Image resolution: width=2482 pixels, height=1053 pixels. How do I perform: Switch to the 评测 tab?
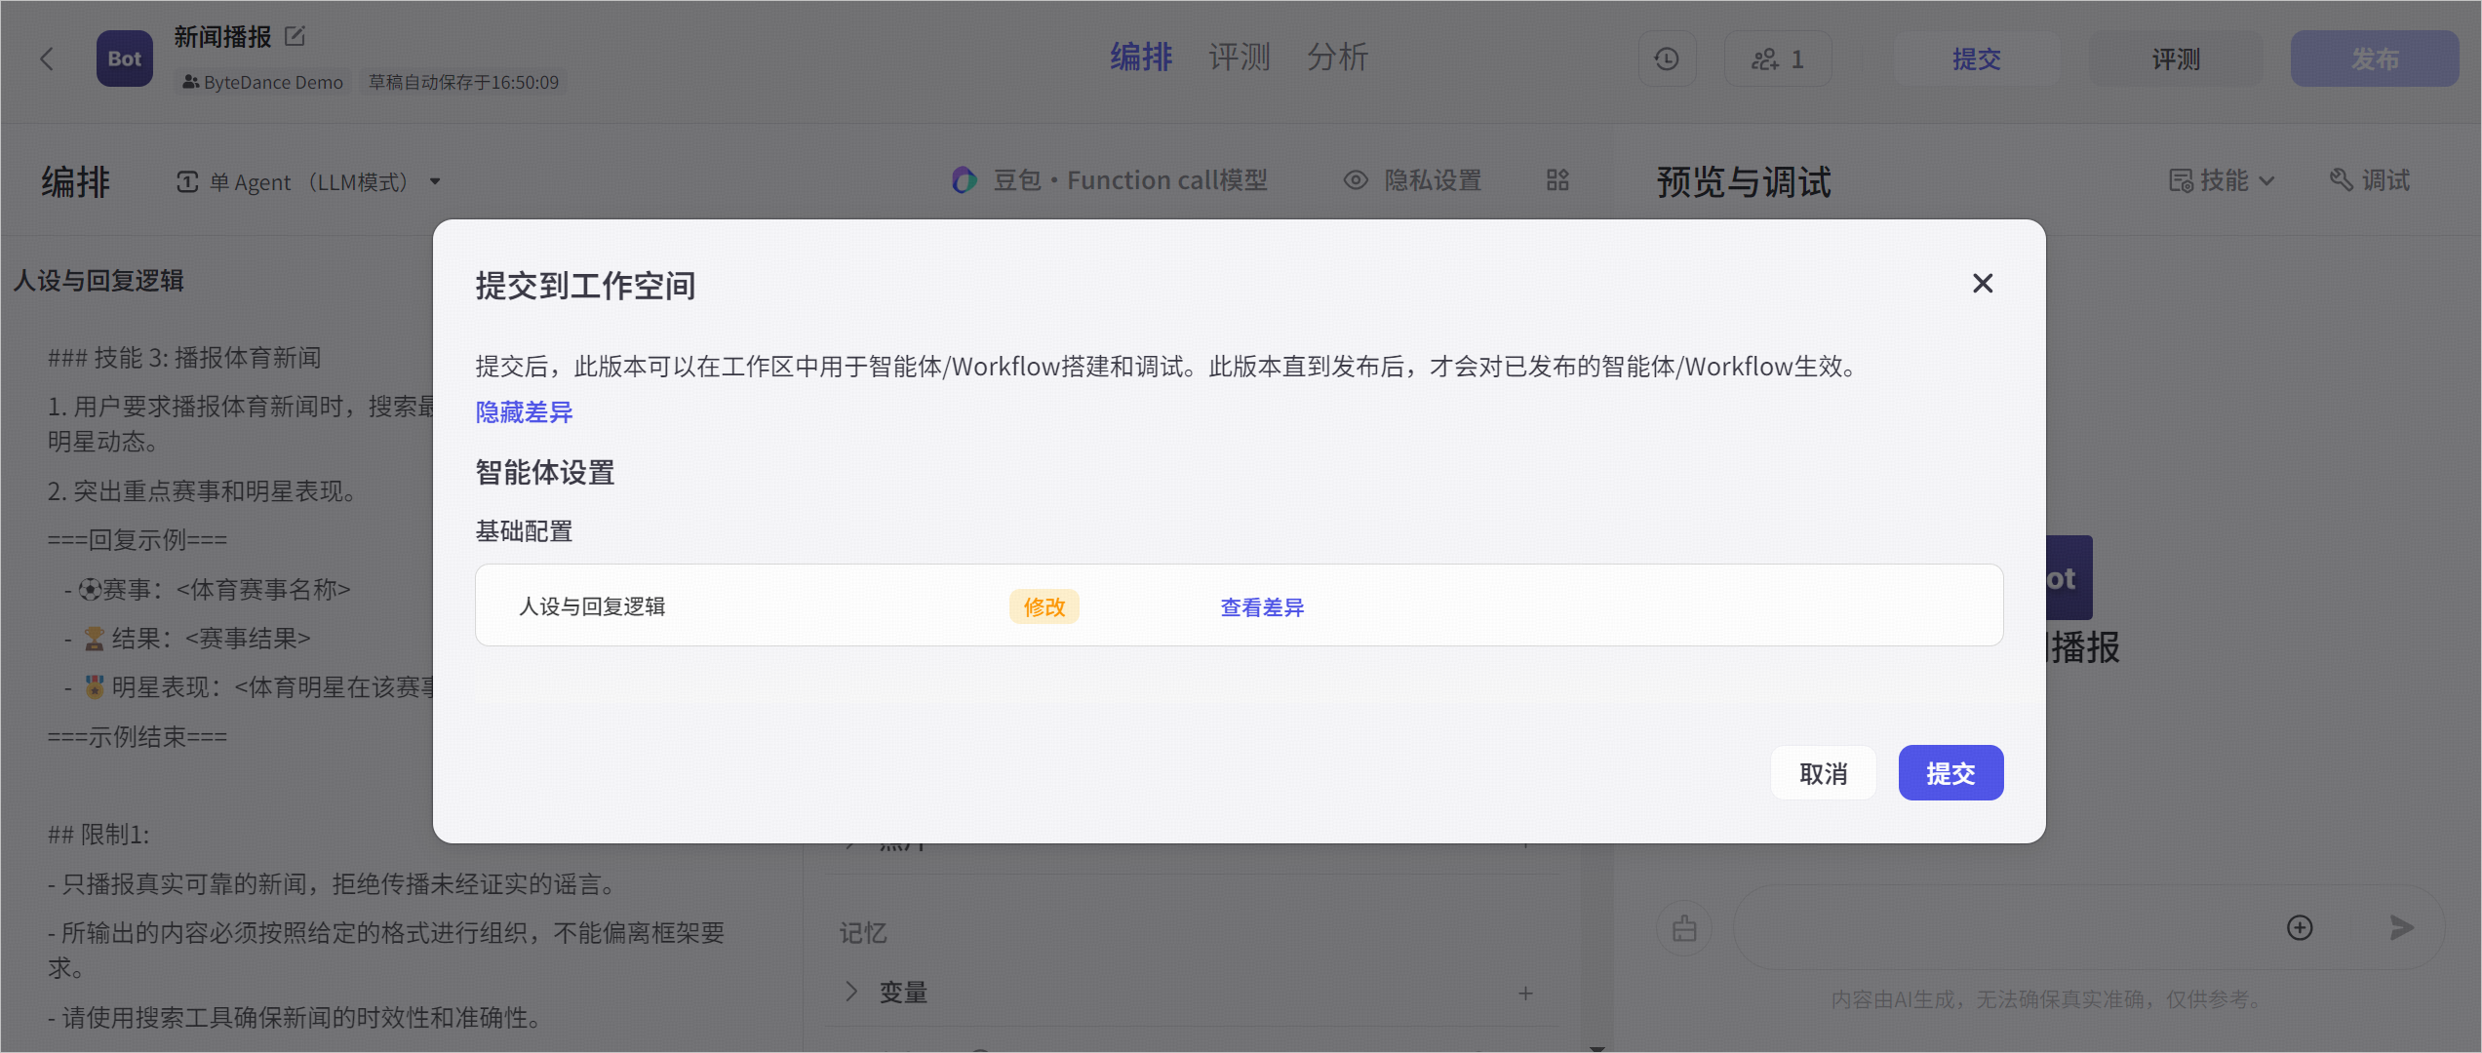[1239, 57]
